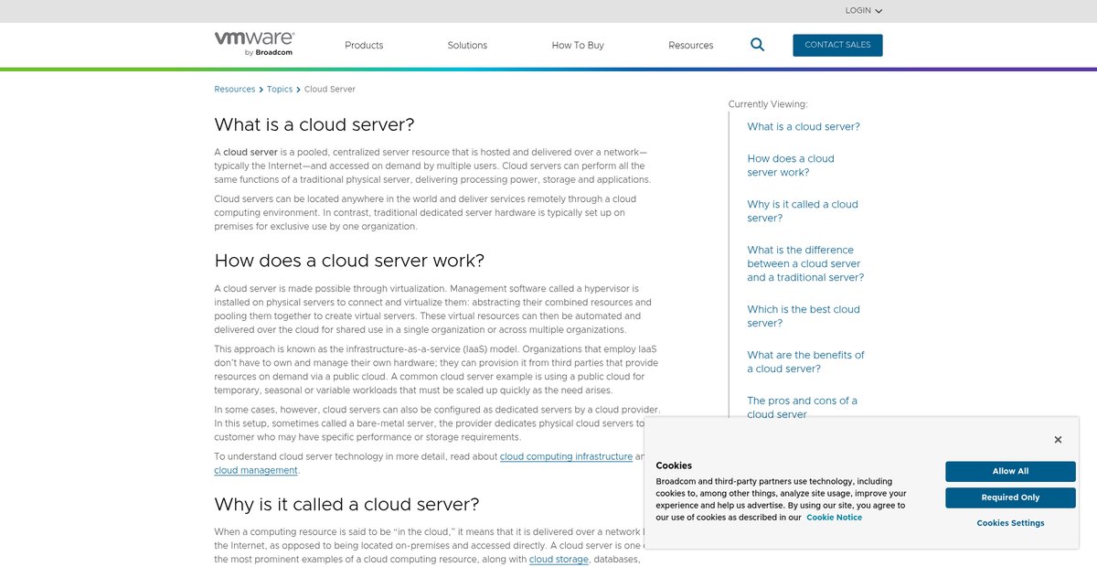Open the Products menu
This screenshot has width=1097, height=567.
coord(364,45)
